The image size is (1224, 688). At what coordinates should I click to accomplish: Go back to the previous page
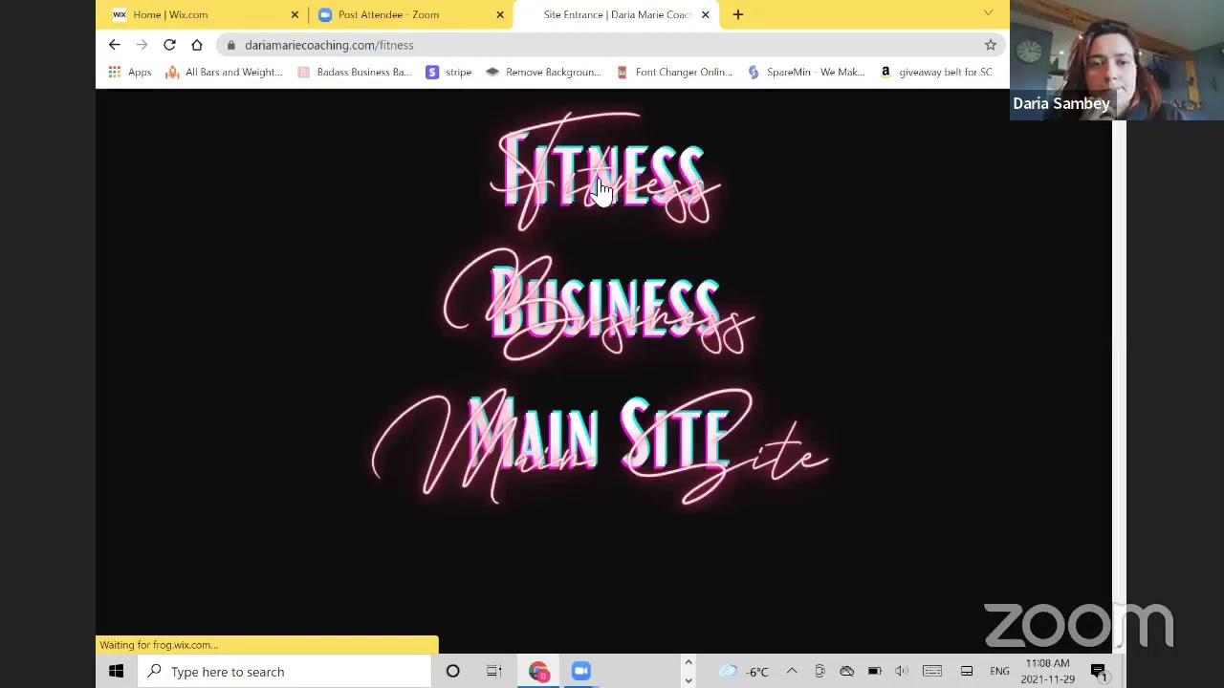[x=114, y=45]
